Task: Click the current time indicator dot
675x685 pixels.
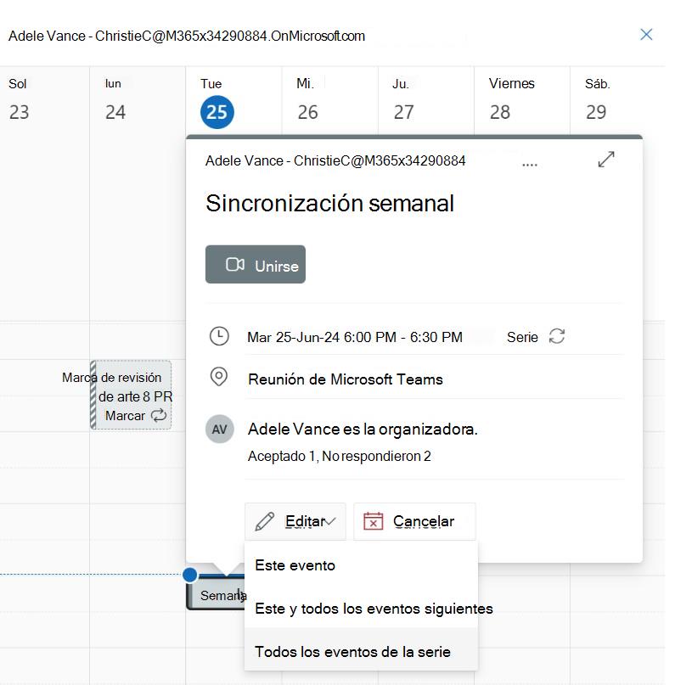Action: (190, 575)
